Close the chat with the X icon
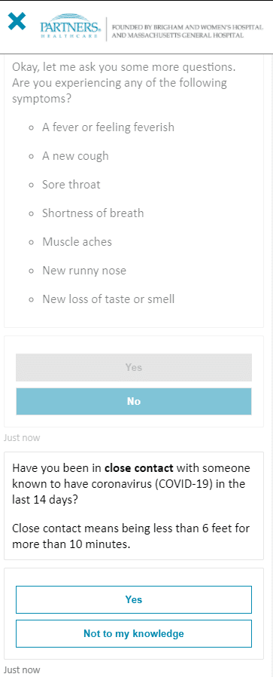This screenshot has height=677, width=273. [17, 21]
